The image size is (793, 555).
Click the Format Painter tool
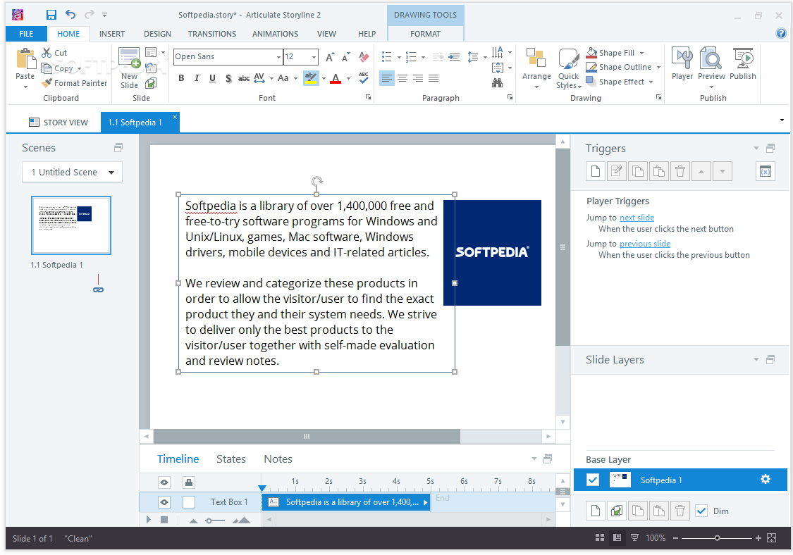coord(74,83)
